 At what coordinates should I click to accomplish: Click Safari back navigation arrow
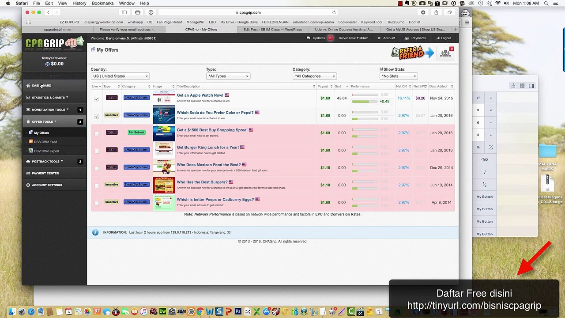click(49, 12)
